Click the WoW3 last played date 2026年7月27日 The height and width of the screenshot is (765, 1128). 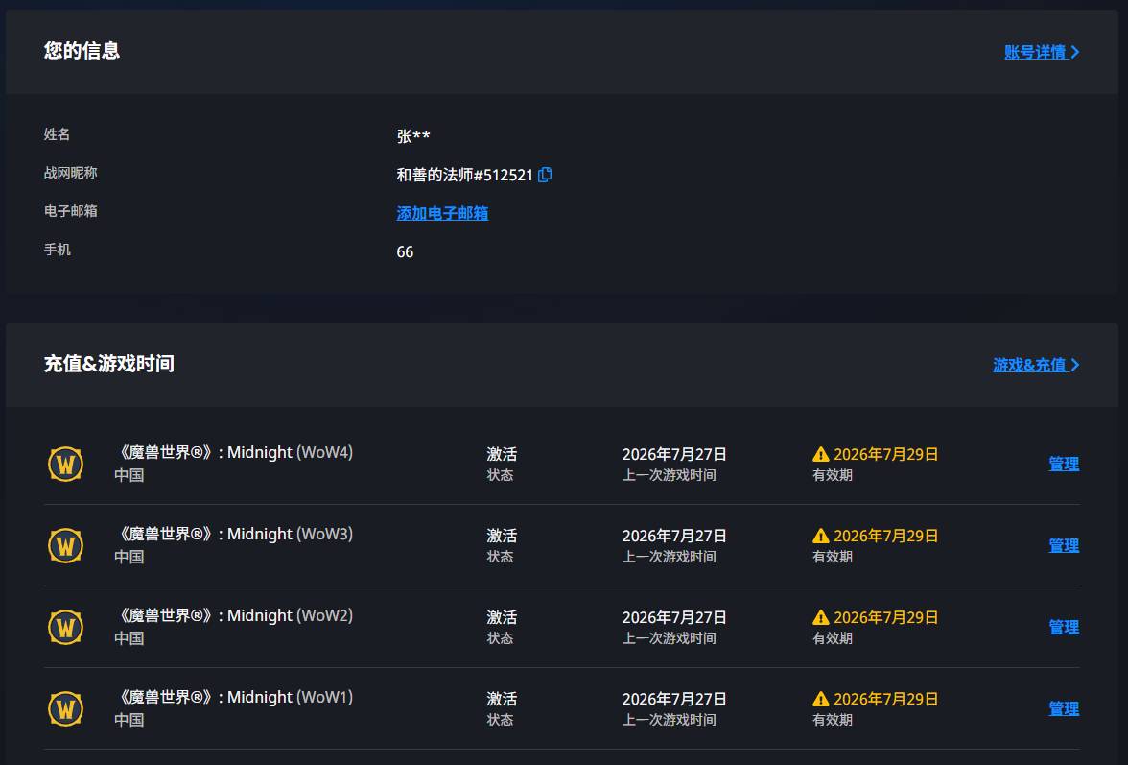[674, 536]
